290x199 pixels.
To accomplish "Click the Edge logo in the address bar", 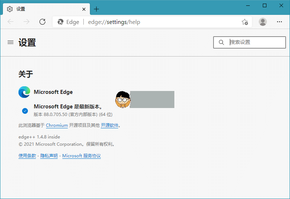I will [61, 22].
